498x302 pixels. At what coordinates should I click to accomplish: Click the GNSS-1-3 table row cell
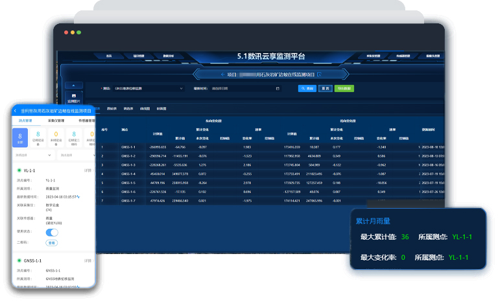(128, 165)
